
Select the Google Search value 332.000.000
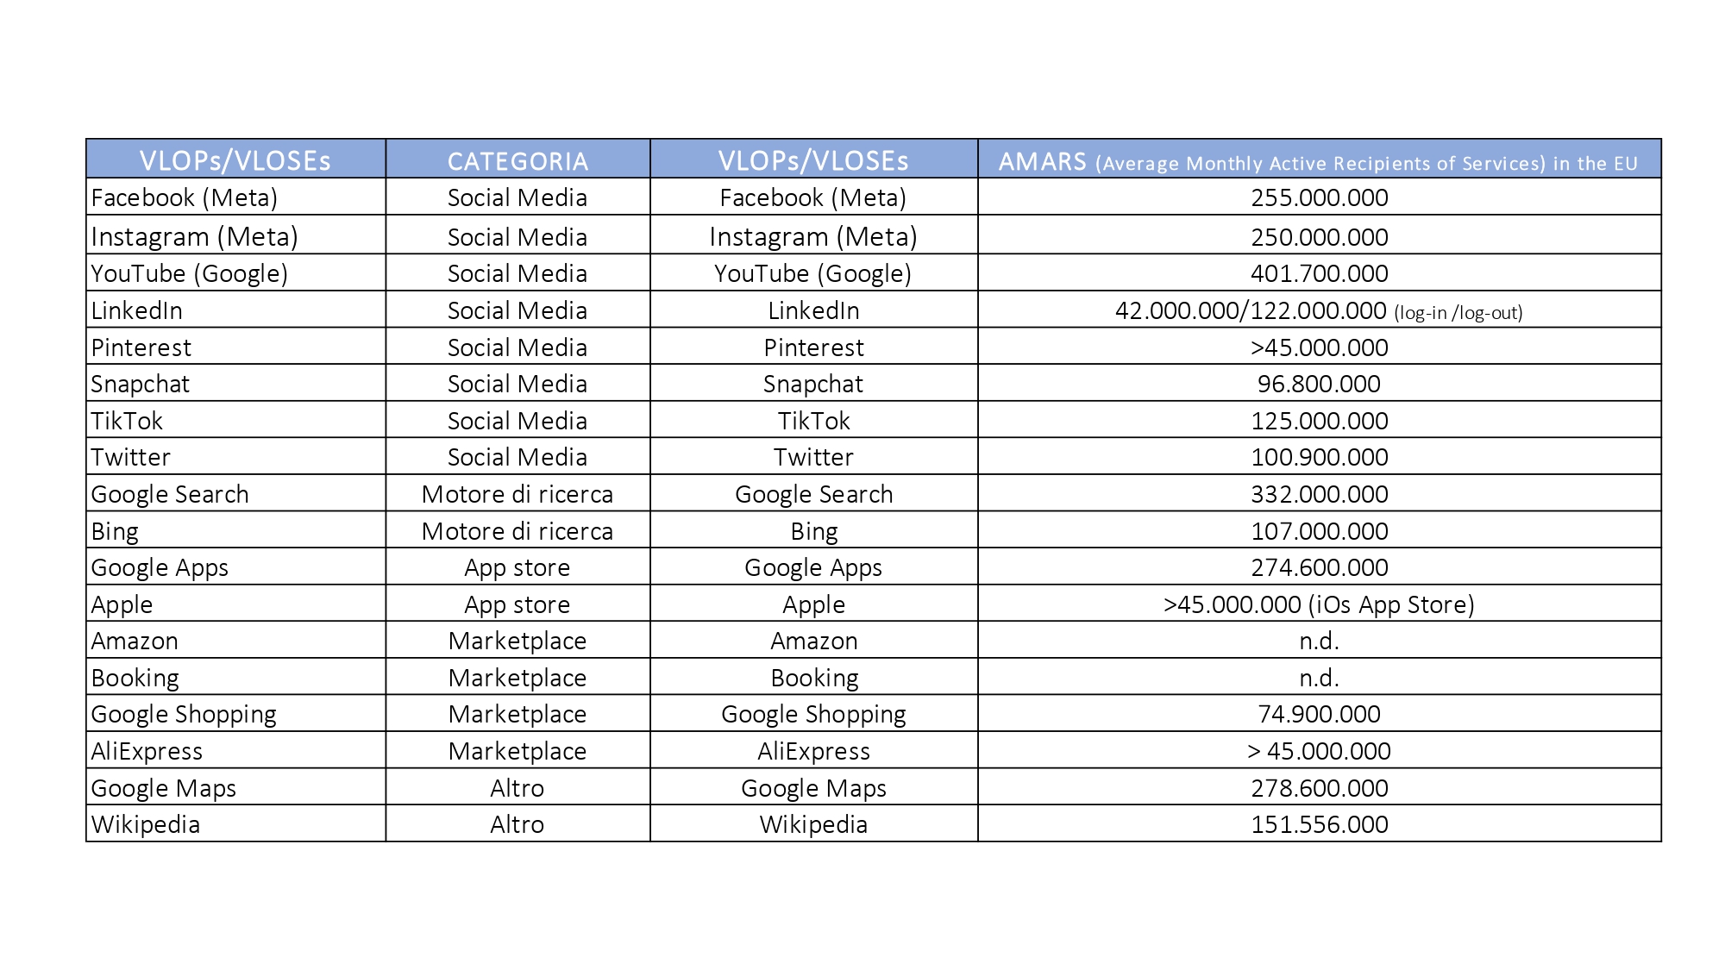(x=1319, y=494)
